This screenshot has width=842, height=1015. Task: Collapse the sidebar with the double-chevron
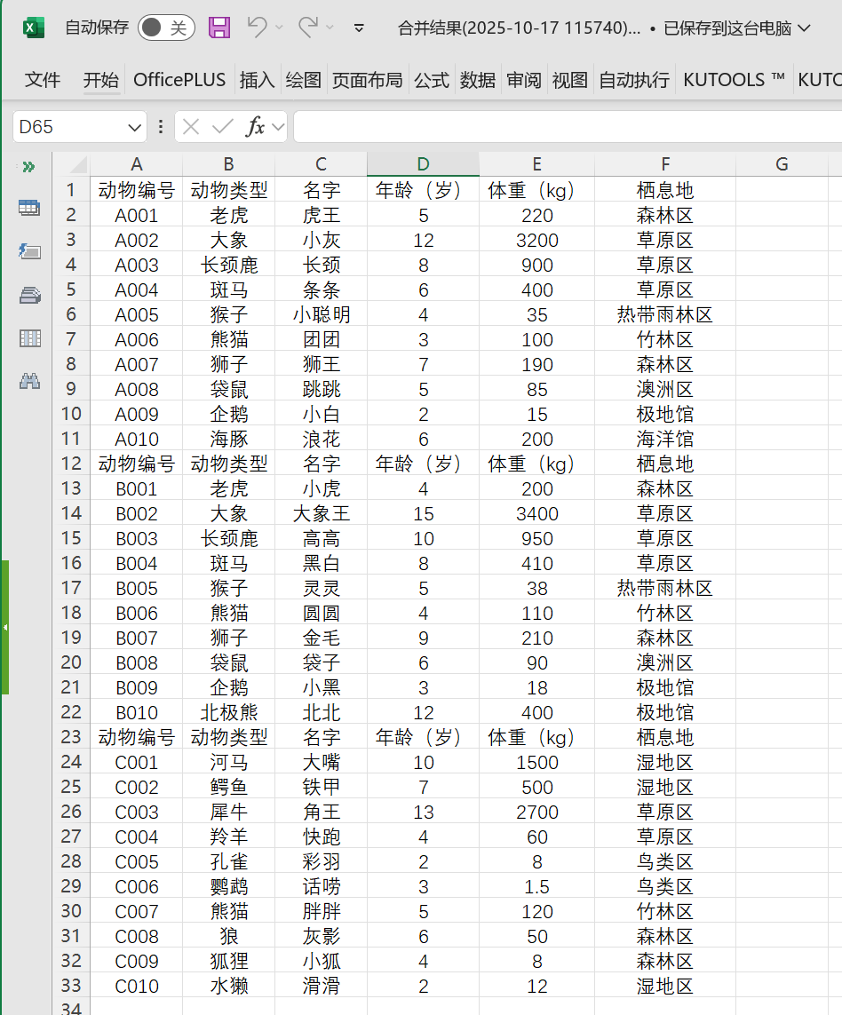pyautogui.click(x=29, y=166)
